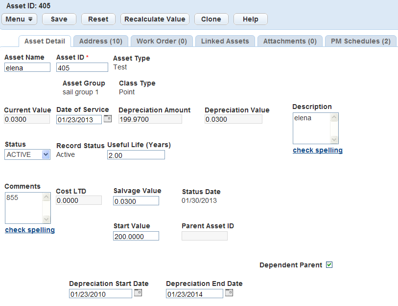The height and width of the screenshot is (306, 398).
Task: Focus the Salvage Value input field
Action: click(x=136, y=201)
